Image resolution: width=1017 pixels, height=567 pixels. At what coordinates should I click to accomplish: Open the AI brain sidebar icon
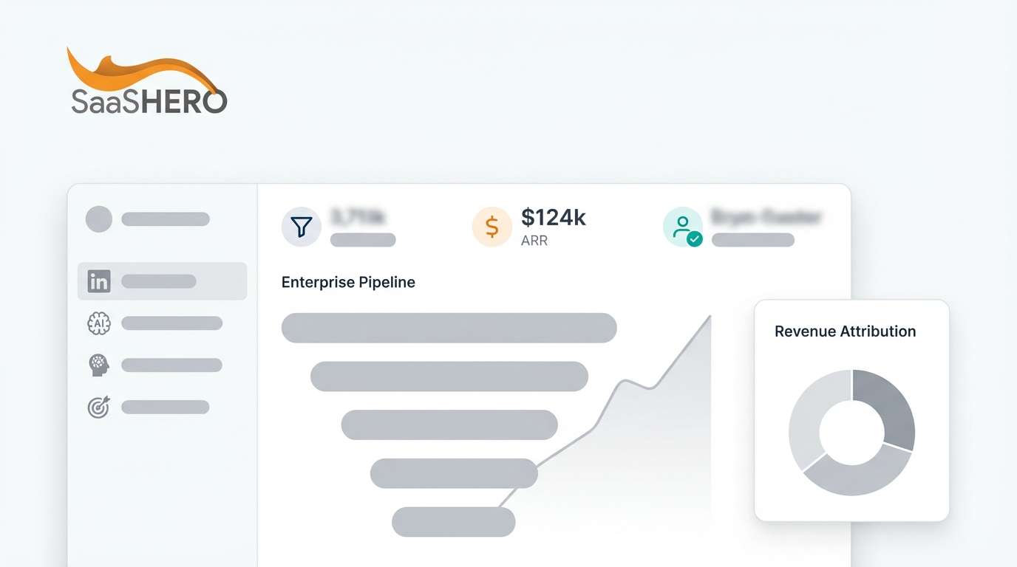coord(99,323)
